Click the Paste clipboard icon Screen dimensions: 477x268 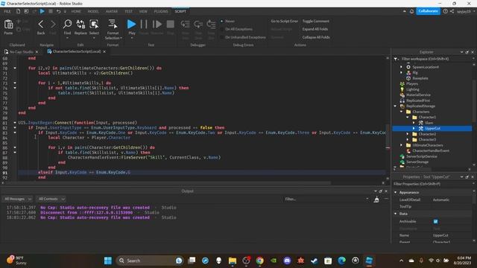(x=8, y=25)
